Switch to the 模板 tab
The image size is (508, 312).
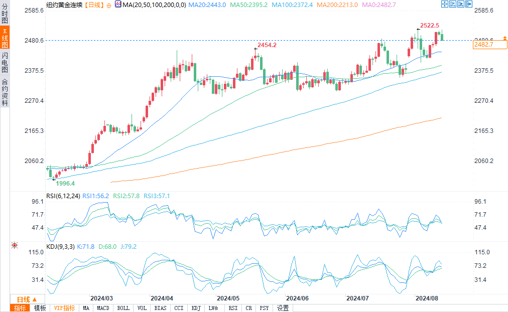40,308
